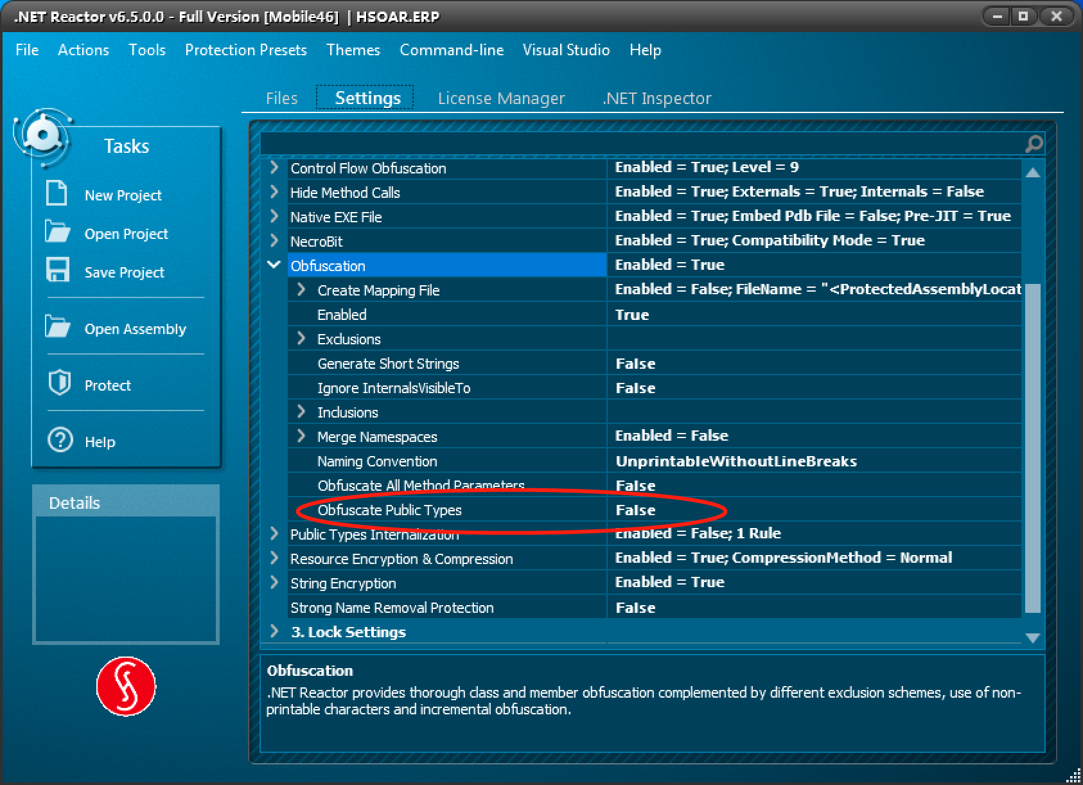This screenshot has width=1083, height=785.
Task: Click the Help question mark icon
Action: pyautogui.click(x=60, y=441)
